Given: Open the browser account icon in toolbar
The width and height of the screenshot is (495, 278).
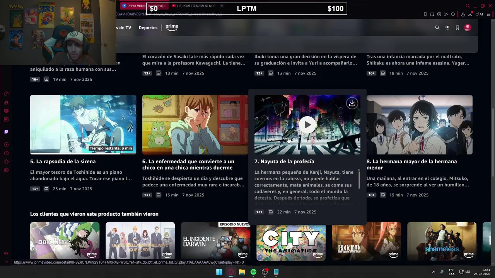Looking at the screenshot, I should pos(463,14).
